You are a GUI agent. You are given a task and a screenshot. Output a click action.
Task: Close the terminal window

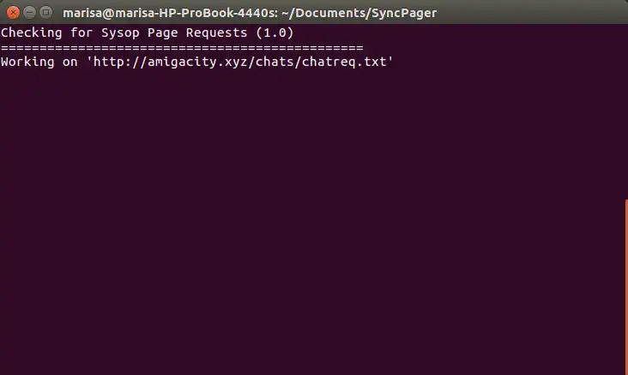[x=13, y=12]
